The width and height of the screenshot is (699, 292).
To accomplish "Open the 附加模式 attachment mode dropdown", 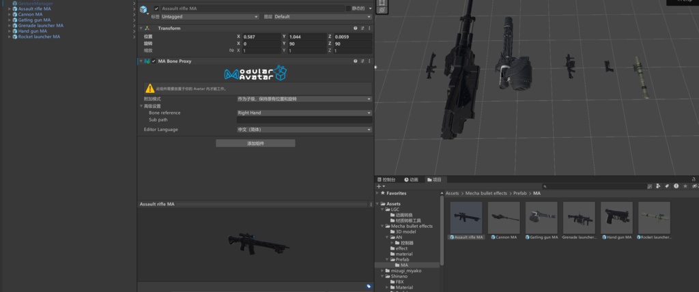I will (x=304, y=99).
